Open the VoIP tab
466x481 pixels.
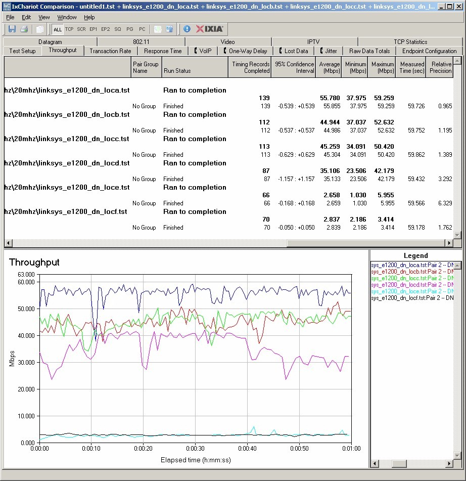pos(203,51)
